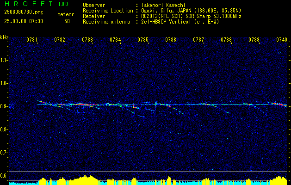291x185 pixels.
Task: Select the version number 1.0.0
Action: 63,4
